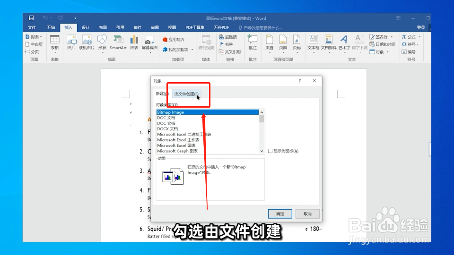
Task: Click the 取消 button
Action: (x=307, y=213)
